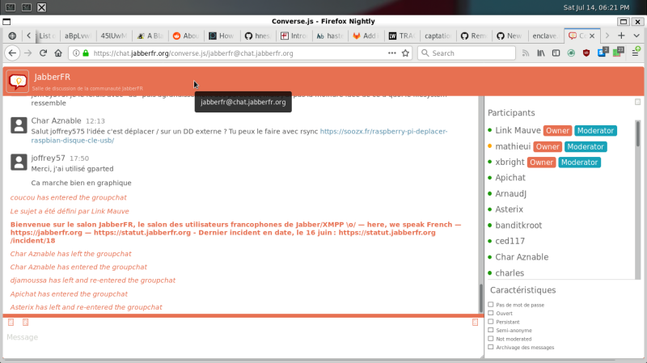Click joffrey57's avatar in the chat
647x363 pixels.
pyautogui.click(x=19, y=163)
